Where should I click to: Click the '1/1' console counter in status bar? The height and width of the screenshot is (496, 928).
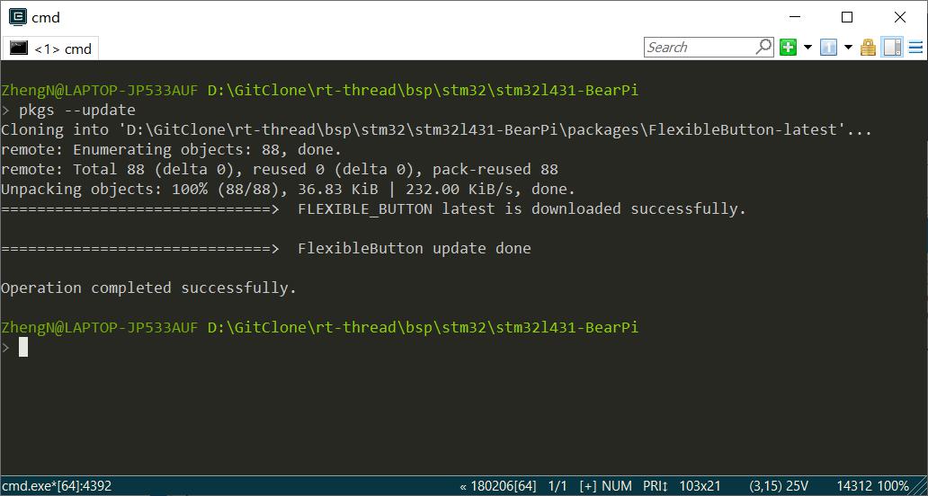click(558, 486)
